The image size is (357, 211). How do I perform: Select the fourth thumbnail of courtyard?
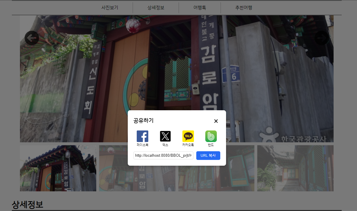(x=295, y=168)
